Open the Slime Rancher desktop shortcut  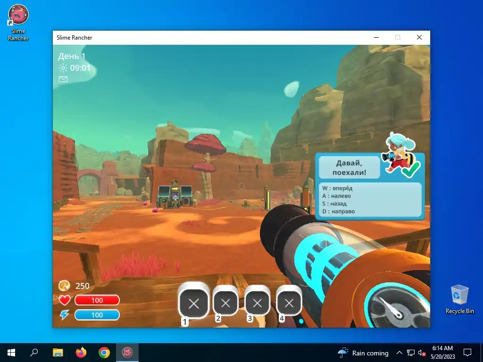pos(18,23)
